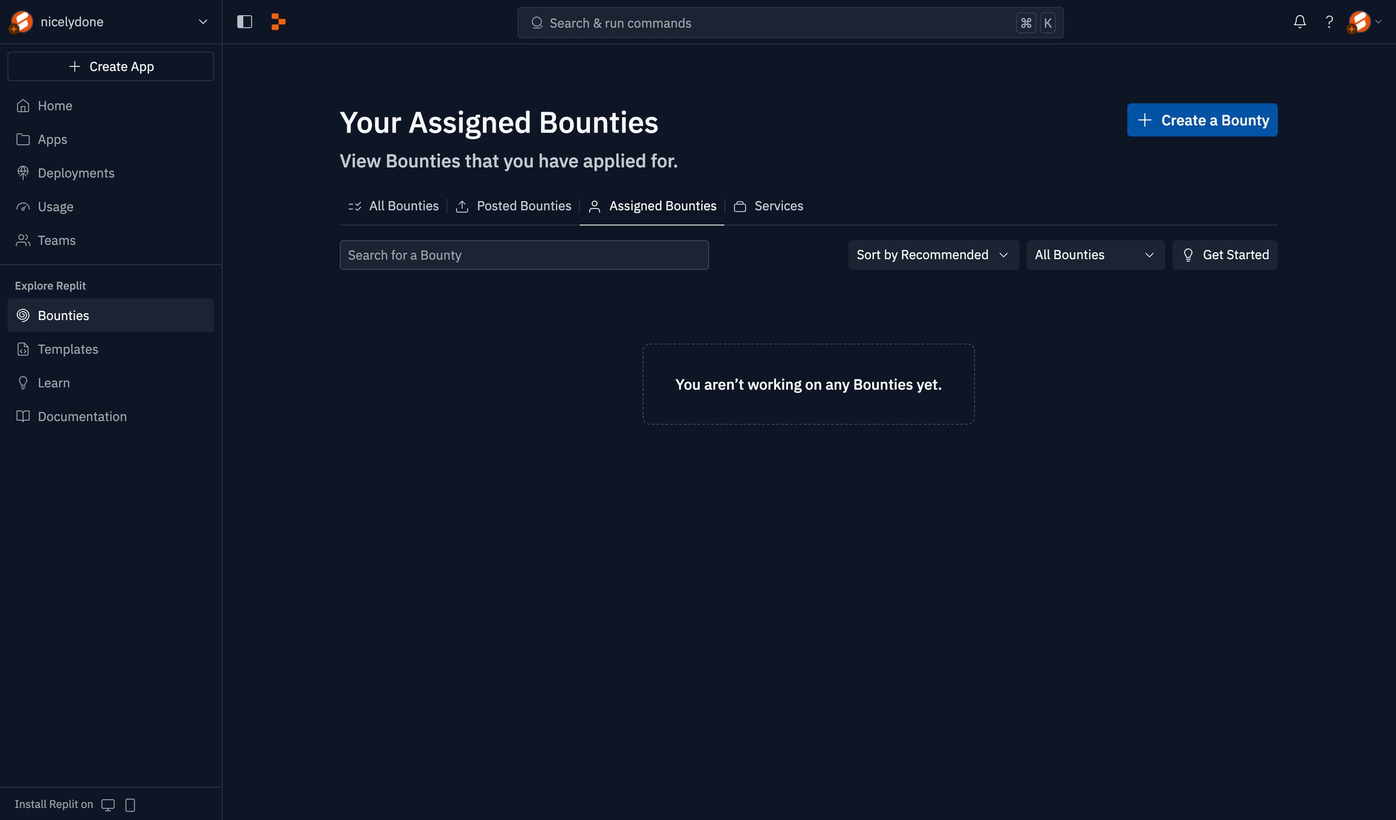Open Teams in sidebar

(x=111, y=241)
